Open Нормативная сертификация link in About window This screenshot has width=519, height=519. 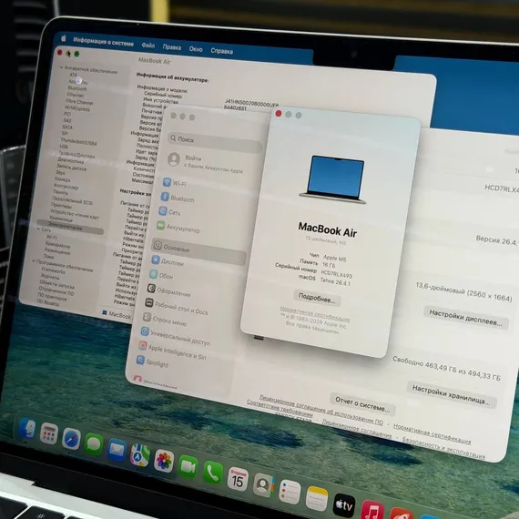point(315,314)
